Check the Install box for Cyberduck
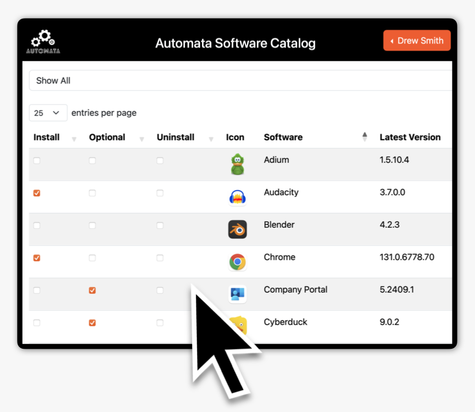This screenshot has width=475, height=412. pyautogui.click(x=37, y=323)
